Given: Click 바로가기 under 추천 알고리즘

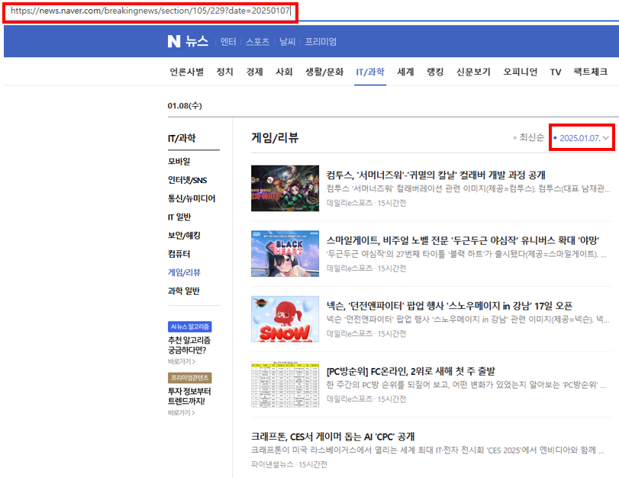Looking at the screenshot, I should click(x=181, y=361).
